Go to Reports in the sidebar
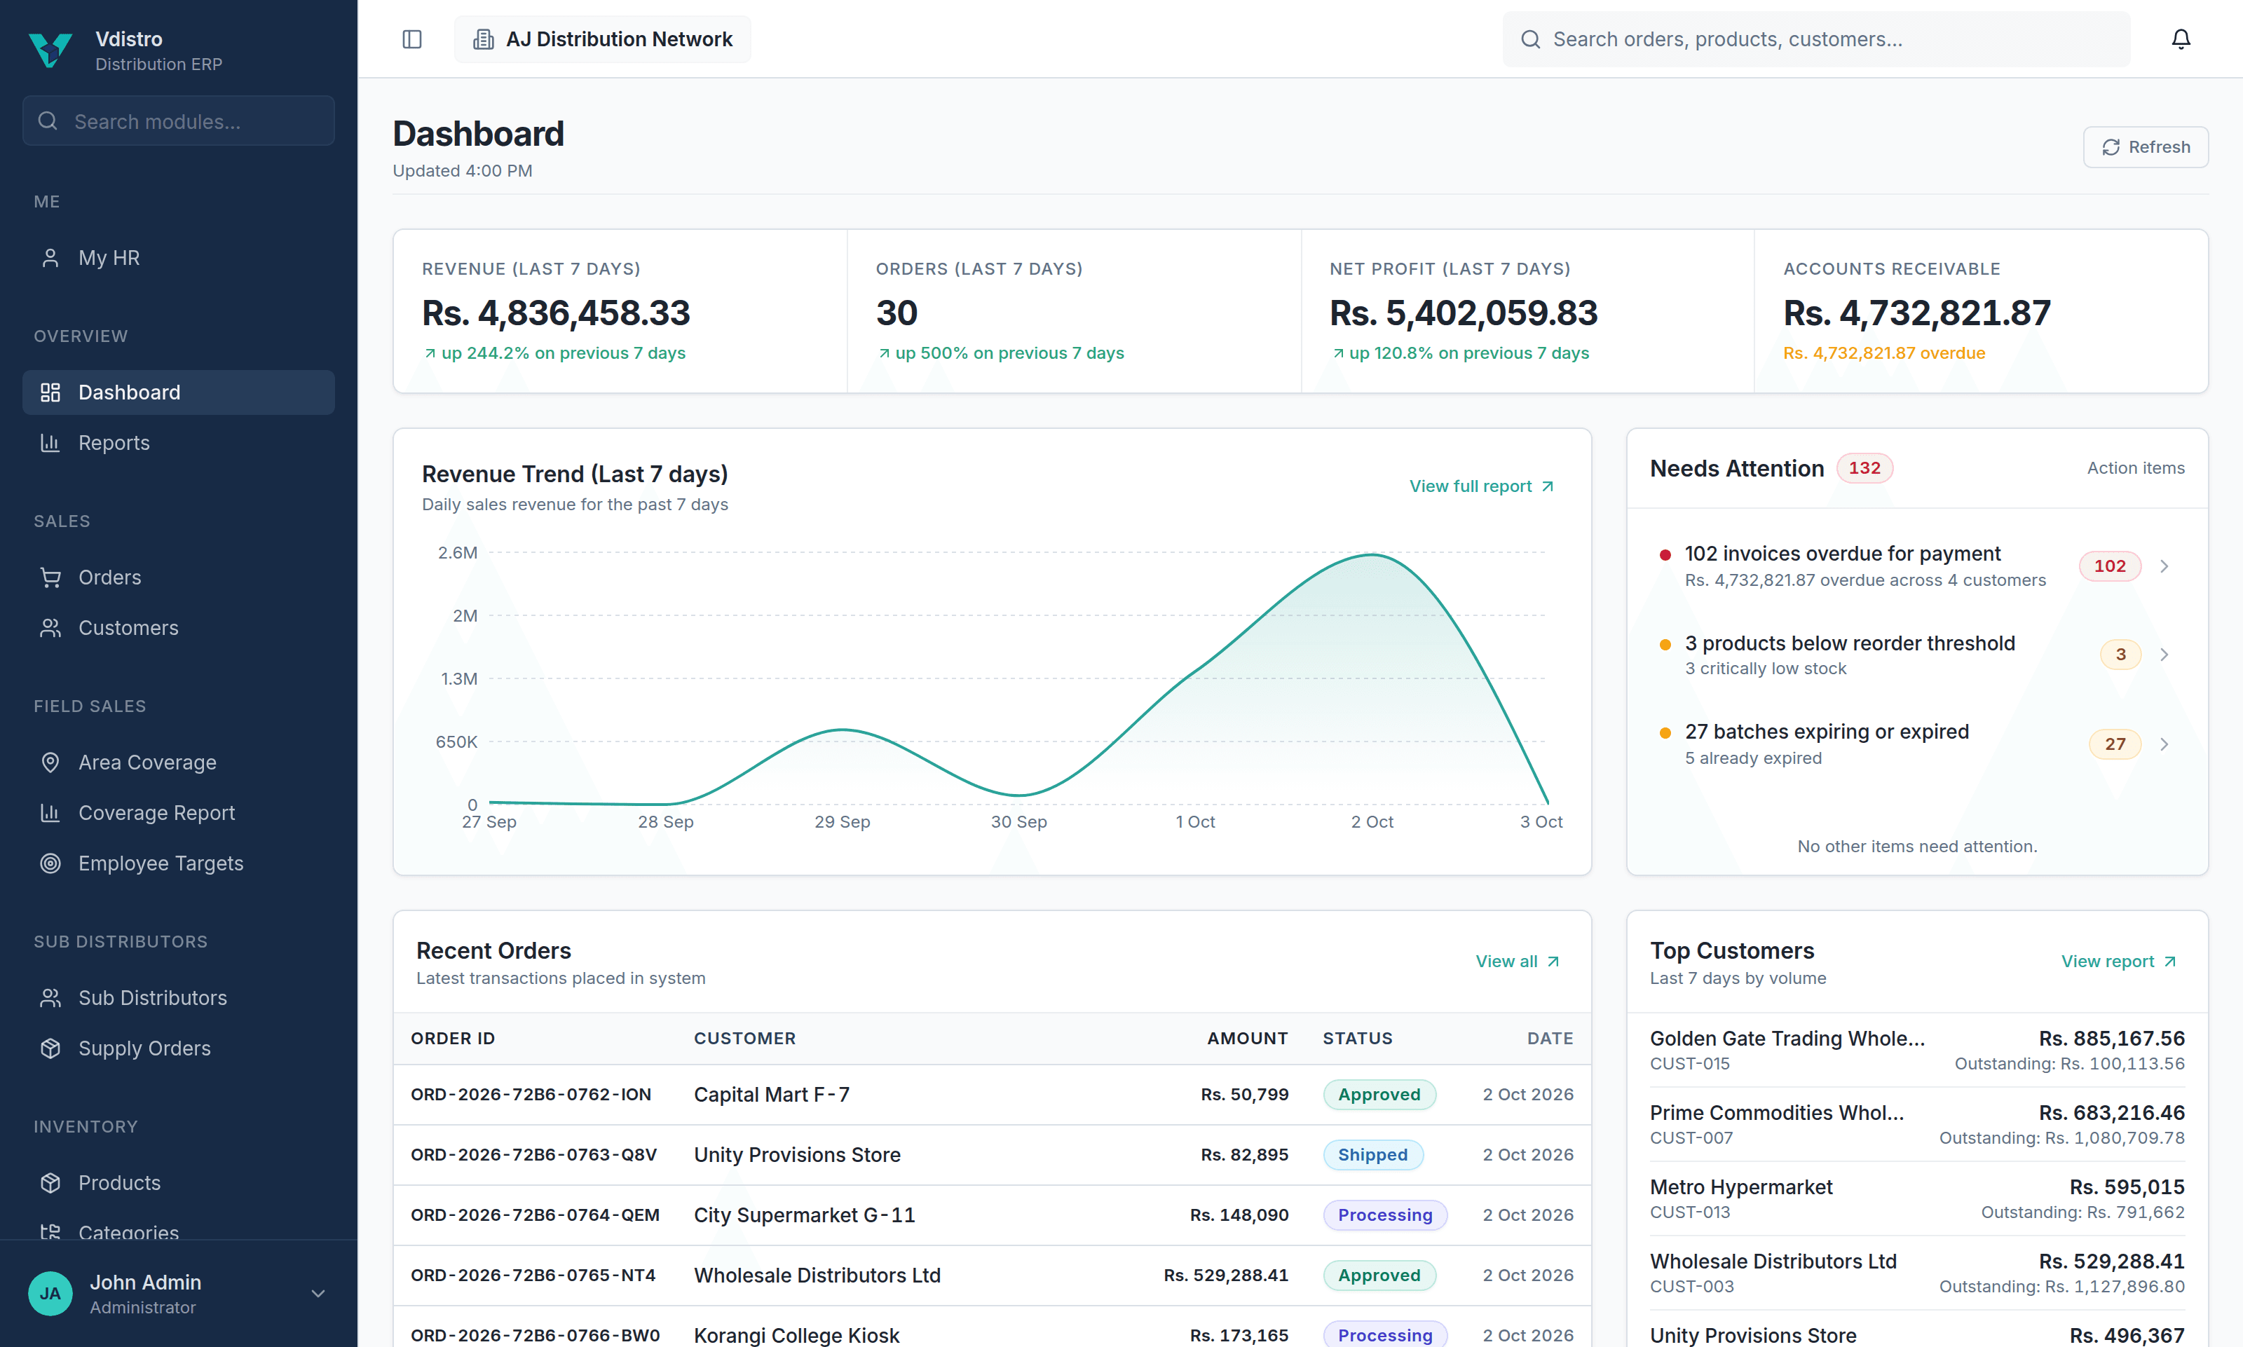This screenshot has width=2243, height=1347. tap(179, 443)
